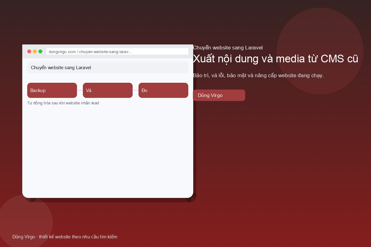The height and width of the screenshot is (247, 371).
Task: Click the Vá step button
Action: [108, 90]
